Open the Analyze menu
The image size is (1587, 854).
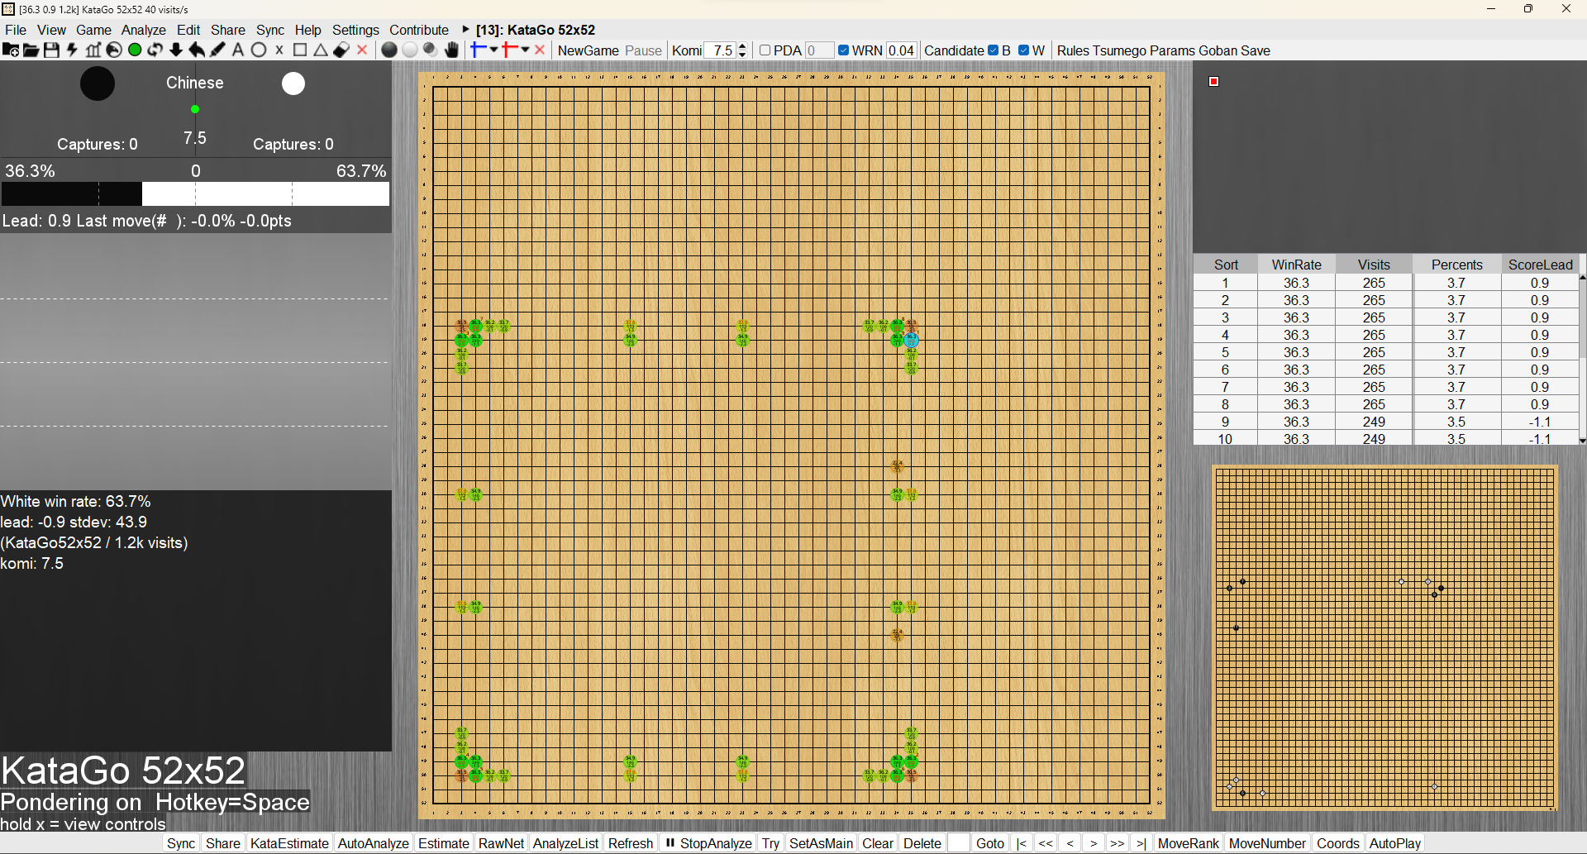[x=143, y=30]
